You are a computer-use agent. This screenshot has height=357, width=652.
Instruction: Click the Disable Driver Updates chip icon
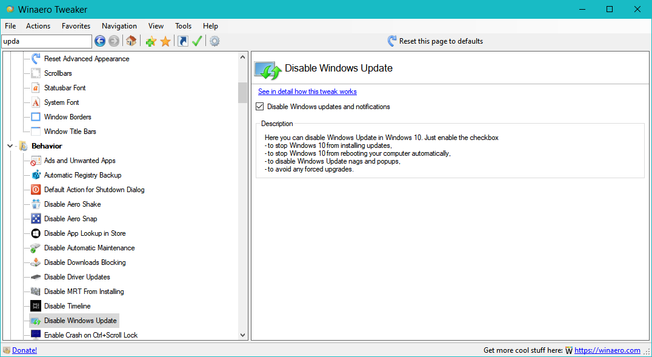(x=36, y=277)
